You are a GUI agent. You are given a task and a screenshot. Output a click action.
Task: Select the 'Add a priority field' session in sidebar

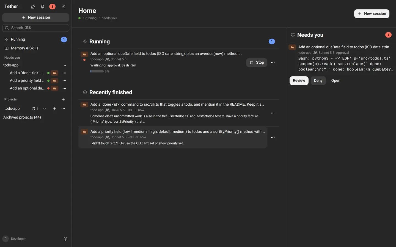(27, 81)
